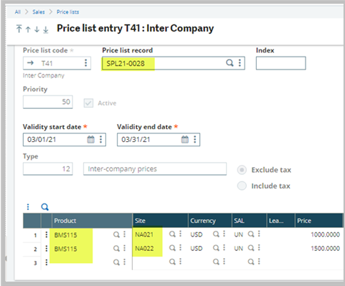Viewport: 345px width, 286px height.
Task: Open calendar picker for Validity end date
Action: tap(185, 139)
